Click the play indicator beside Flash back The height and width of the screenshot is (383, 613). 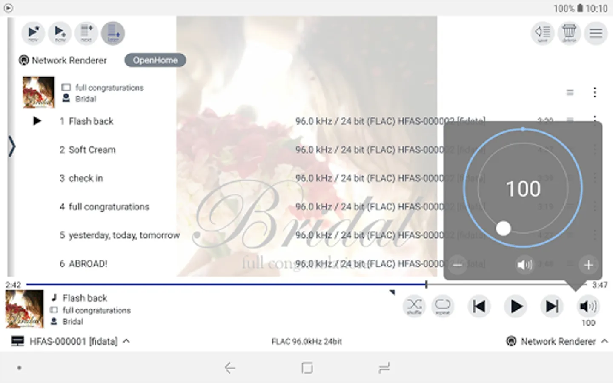tap(37, 121)
